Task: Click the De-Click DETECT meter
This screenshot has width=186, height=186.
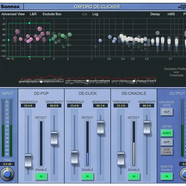Action: (x=87, y=143)
